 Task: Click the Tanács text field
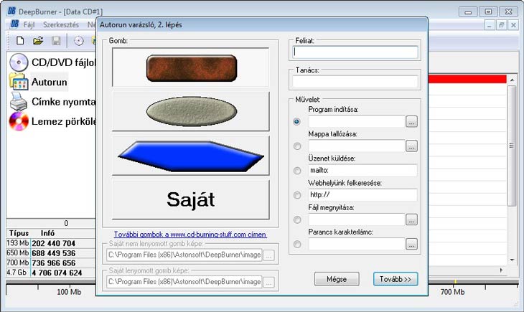[x=355, y=82]
